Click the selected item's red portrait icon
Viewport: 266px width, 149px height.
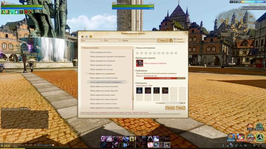point(140,63)
